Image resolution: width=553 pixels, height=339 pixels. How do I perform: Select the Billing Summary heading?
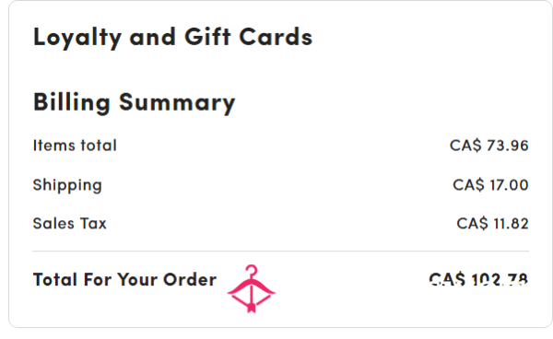(x=134, y=103)
